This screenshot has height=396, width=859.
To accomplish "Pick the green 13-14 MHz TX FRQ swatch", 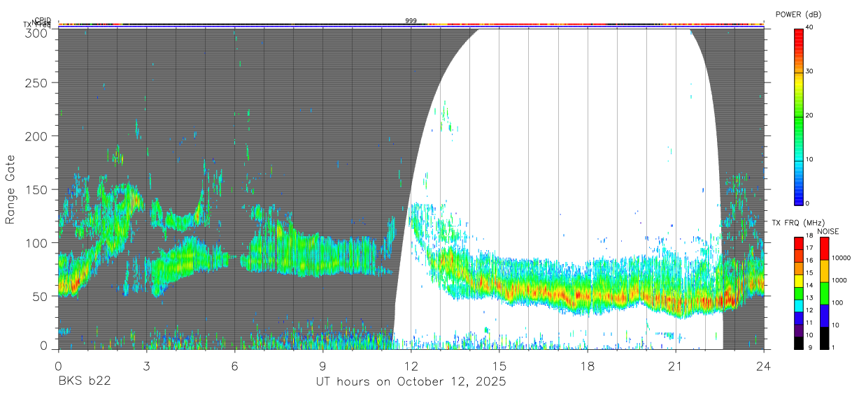I will pyautogui.click(x=798, y=293).
